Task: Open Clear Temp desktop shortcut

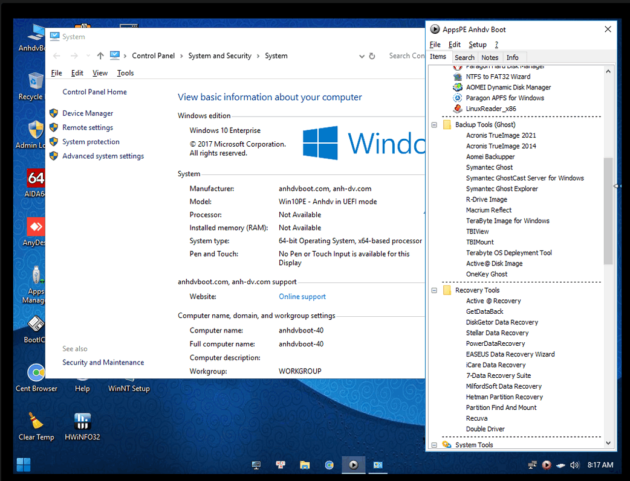Action: point(36,427)
